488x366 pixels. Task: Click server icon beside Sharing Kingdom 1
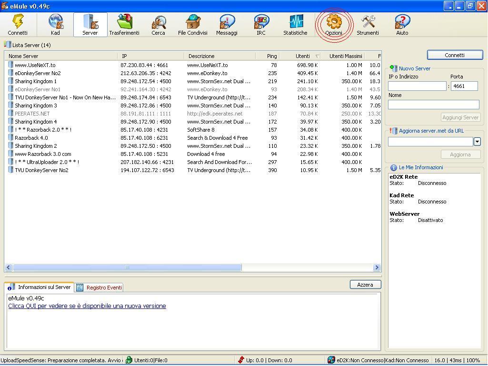click(10, 81)
